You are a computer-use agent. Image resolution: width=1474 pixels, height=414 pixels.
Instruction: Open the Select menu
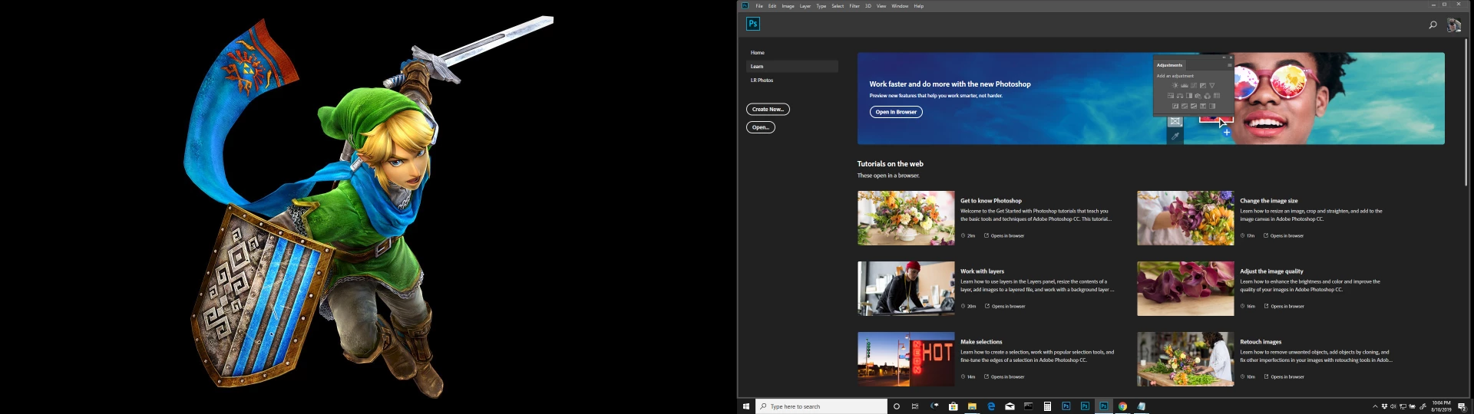pos(838,6)
